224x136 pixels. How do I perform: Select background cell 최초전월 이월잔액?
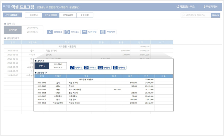(67, 46)
